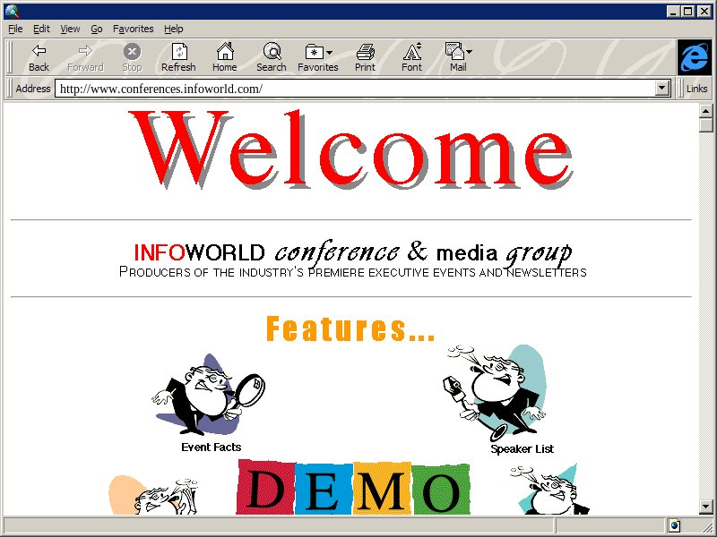Open the Help menu
Viewport: 717px width, 537px height.
173,29
